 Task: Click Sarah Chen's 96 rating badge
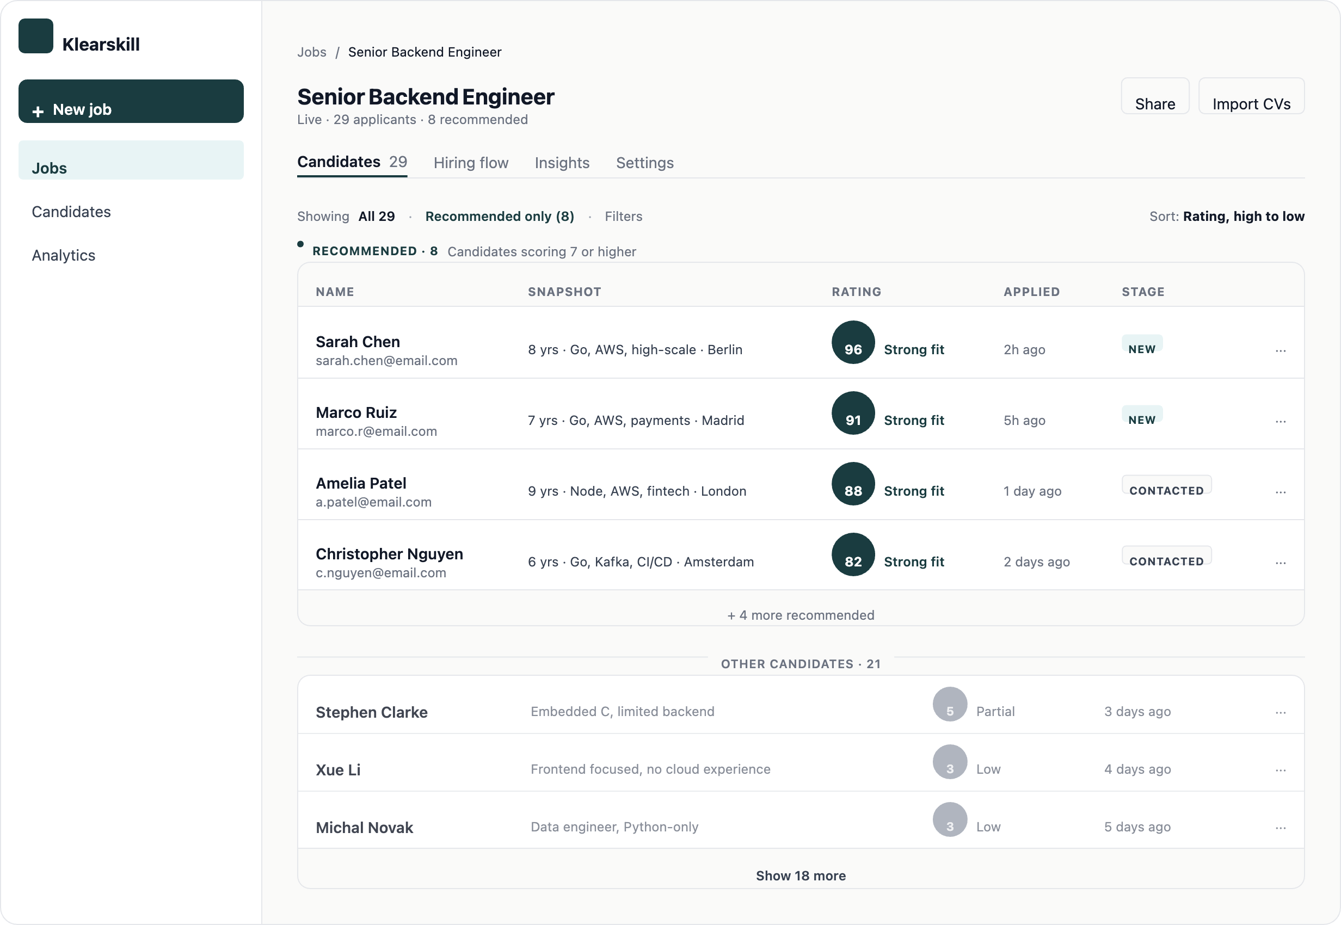click(853, 343)
